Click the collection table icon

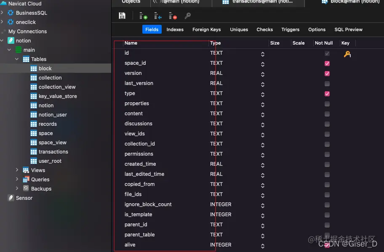(x=34, y=77)
